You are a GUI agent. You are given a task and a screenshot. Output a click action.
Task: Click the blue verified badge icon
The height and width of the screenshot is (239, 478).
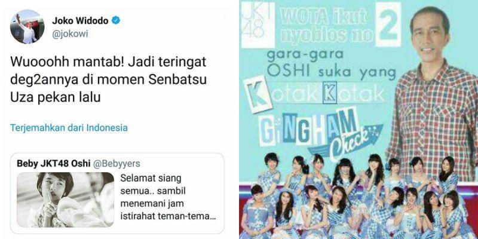pos(116,20)
